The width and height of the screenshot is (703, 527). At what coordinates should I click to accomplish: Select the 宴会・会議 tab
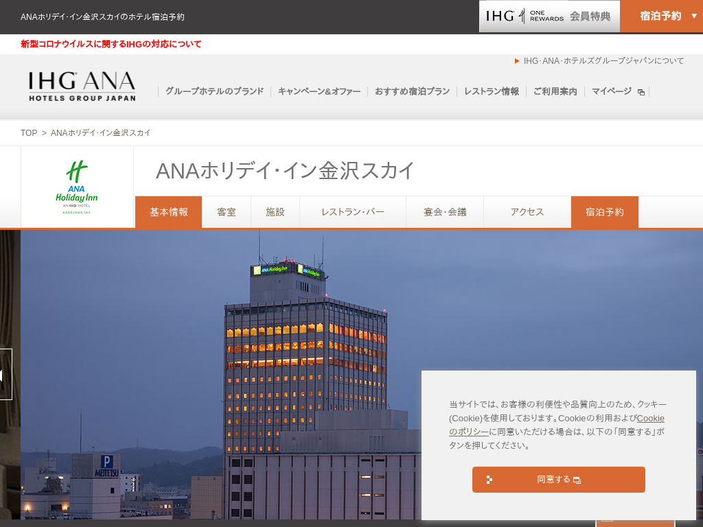click(445, 212)
